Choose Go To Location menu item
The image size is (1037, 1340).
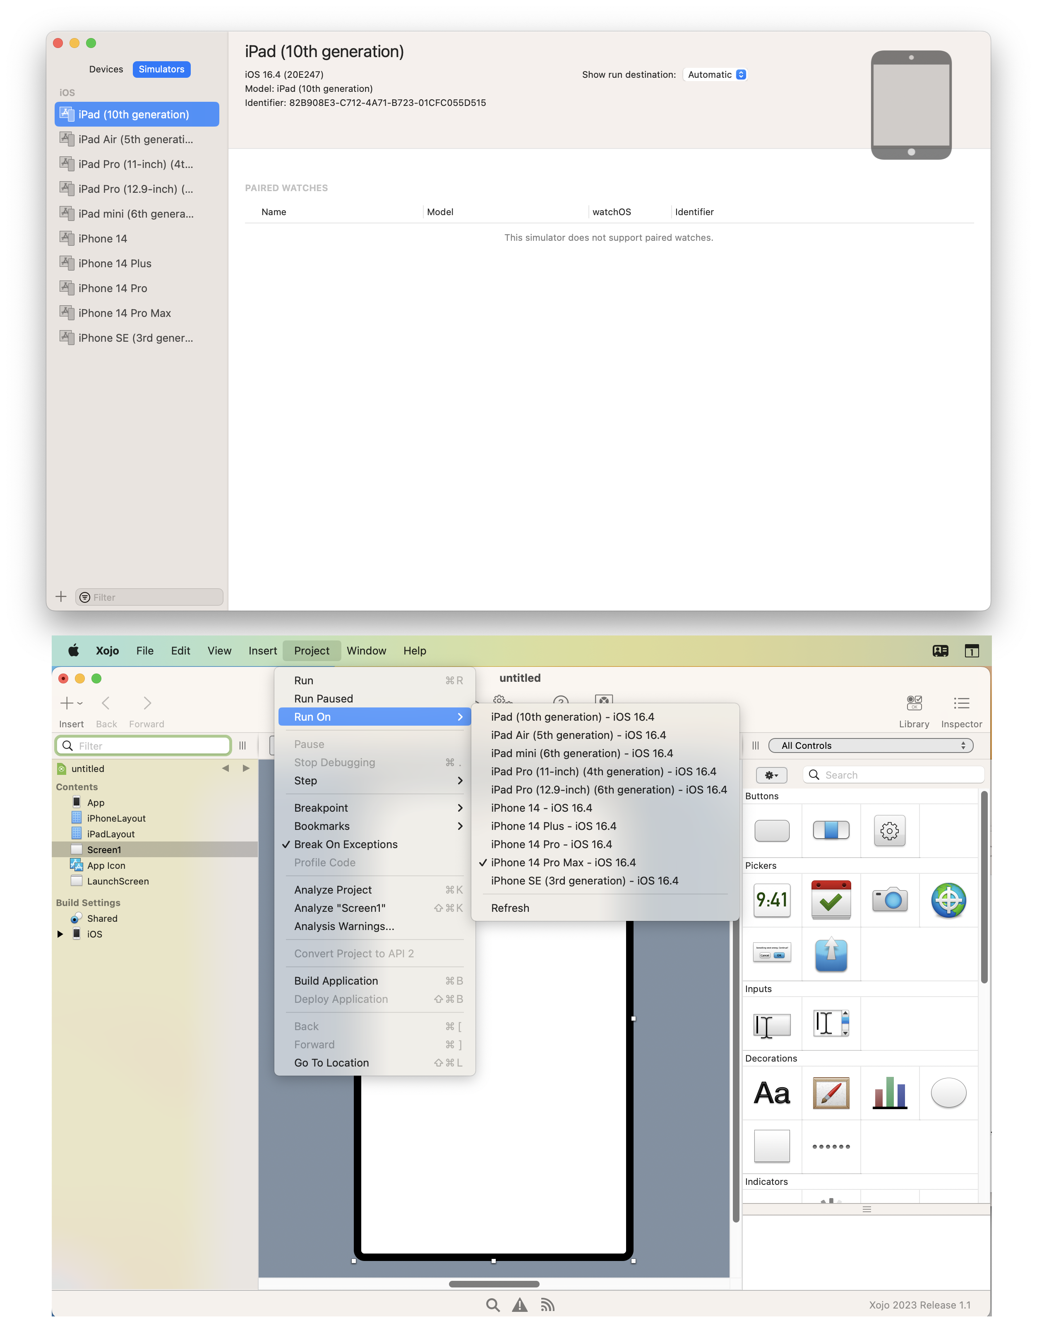(x=375, y=1063)
